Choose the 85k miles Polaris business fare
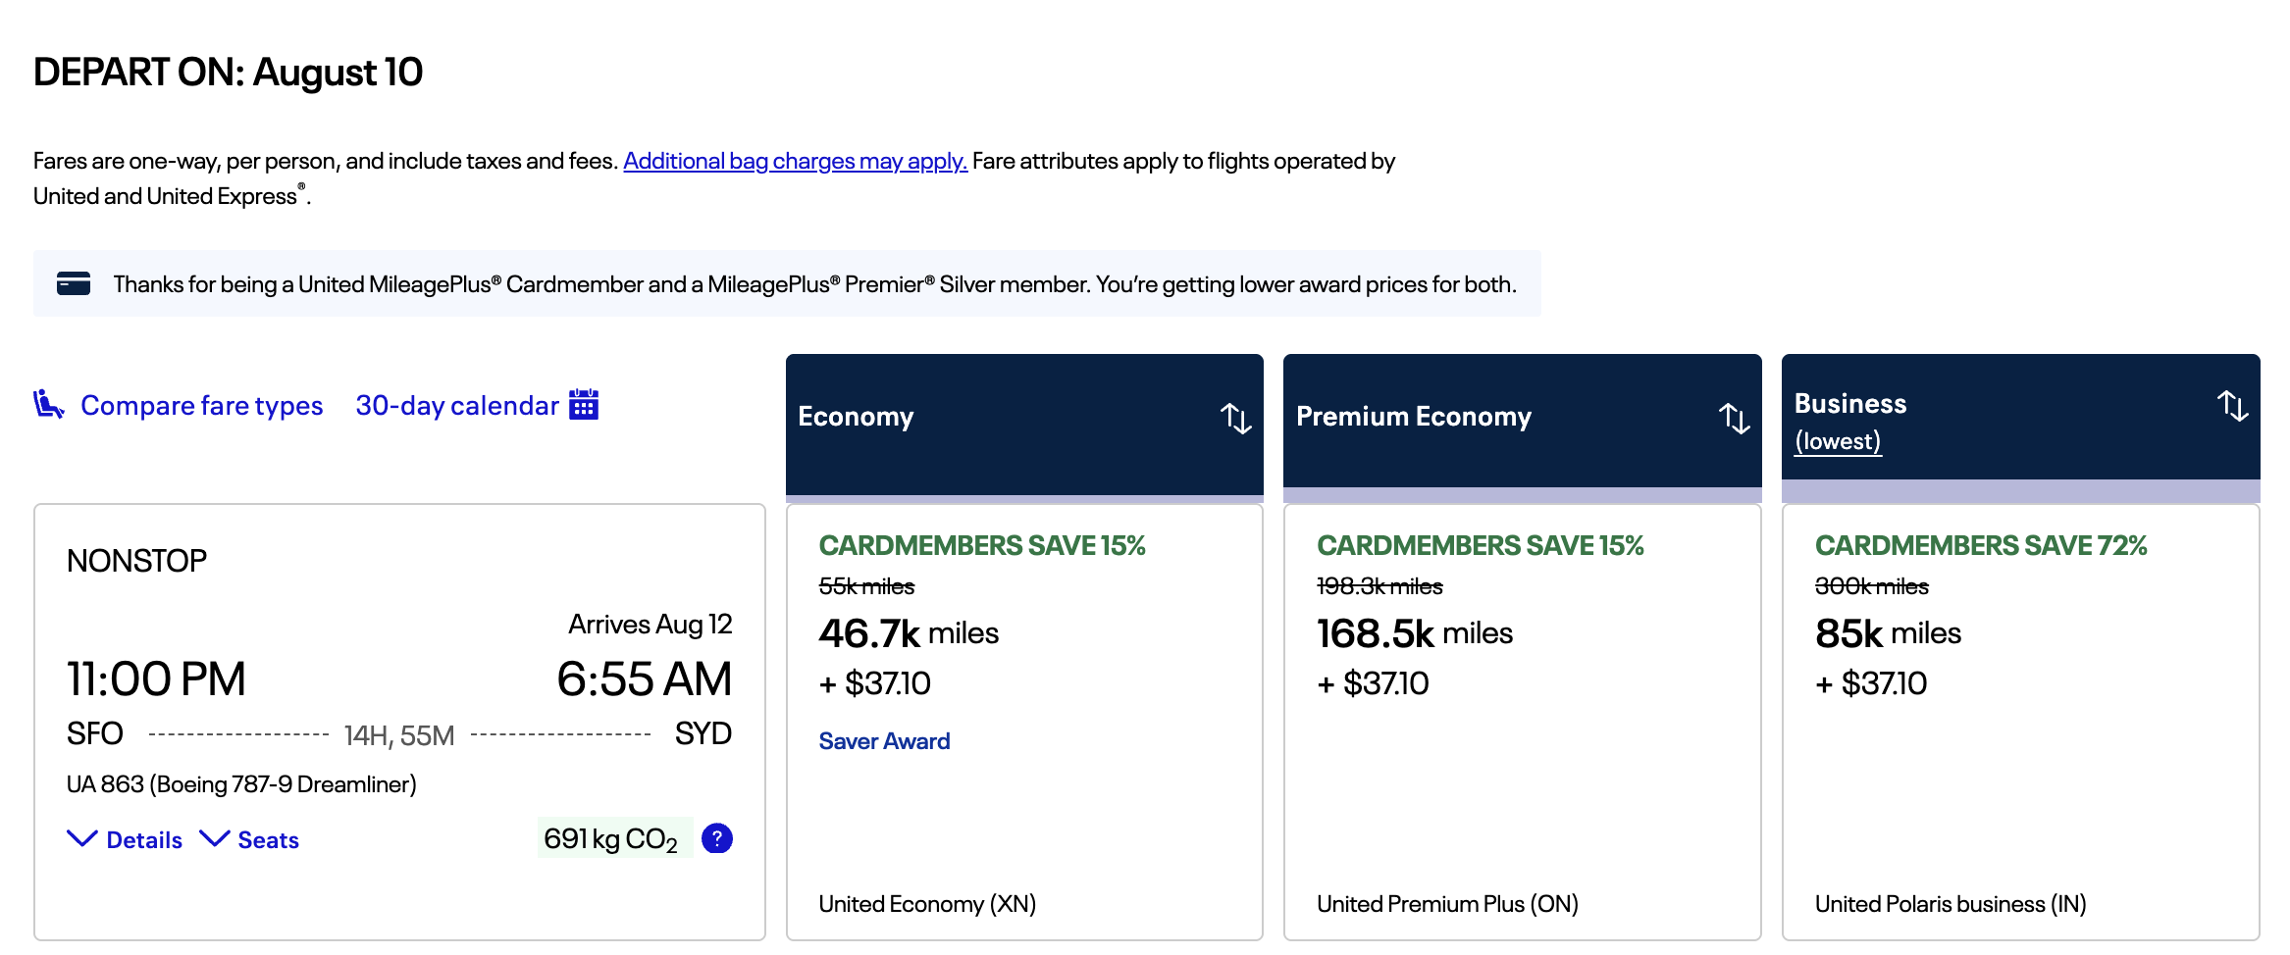 coord(1887,633)
